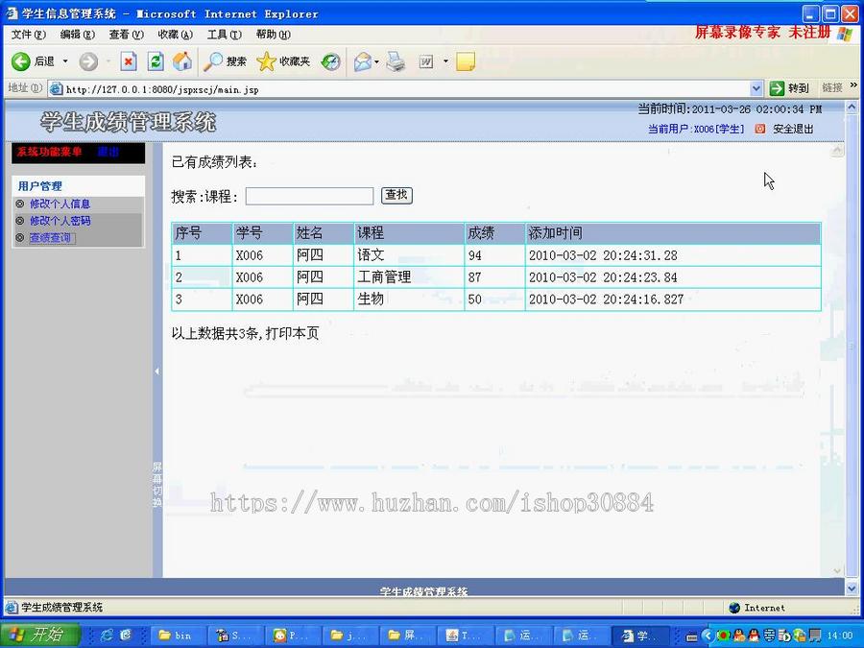Expand the address bar dropdown arrow
Viewport: 864px width, 648px height.
coord(757,87)
